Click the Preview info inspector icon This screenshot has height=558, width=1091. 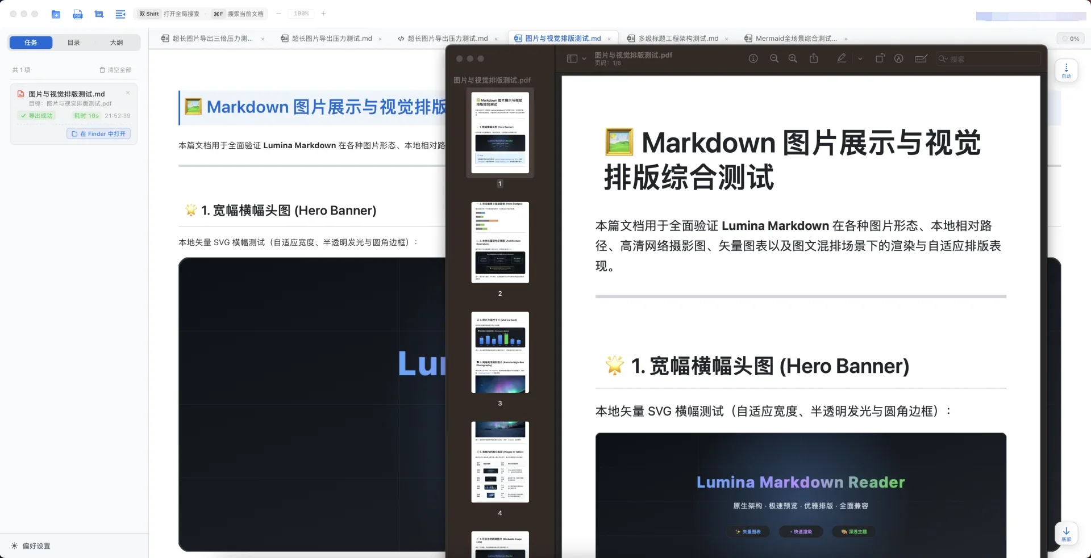[753, 58]
